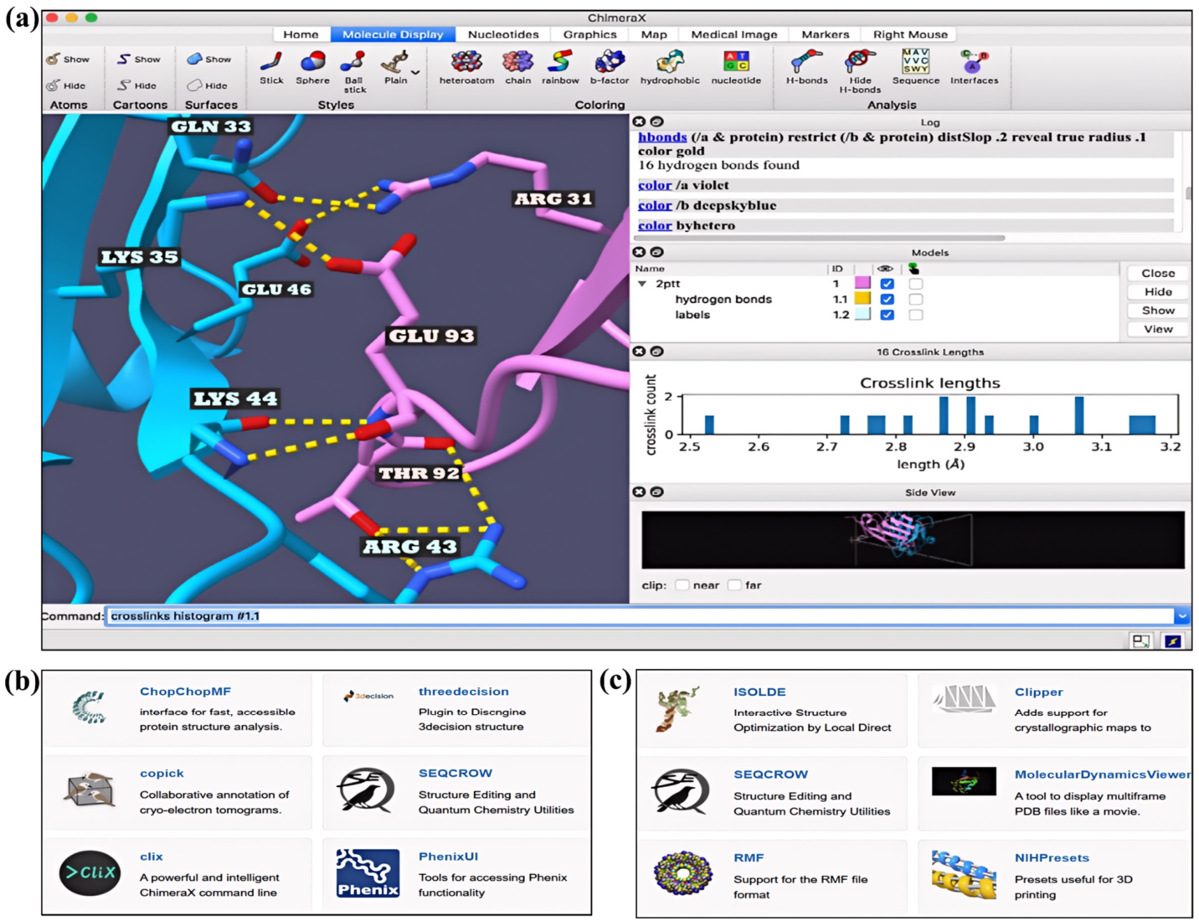This screenshot has width=1199, height=921.
Task: Click into the Command input field
Action: (x=640, y=616)
